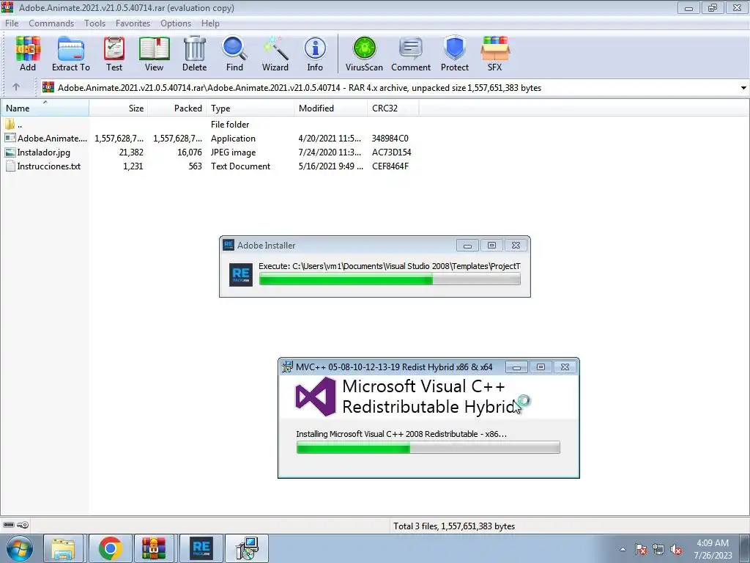Show archive Info
The image size is (750, 563).
point(315,54)
